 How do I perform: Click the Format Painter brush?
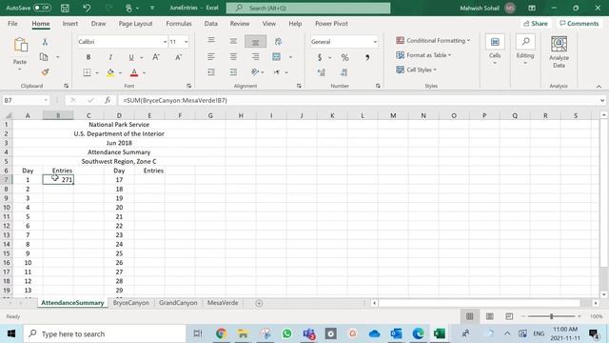pyautogui.click(x=45, y=72)
